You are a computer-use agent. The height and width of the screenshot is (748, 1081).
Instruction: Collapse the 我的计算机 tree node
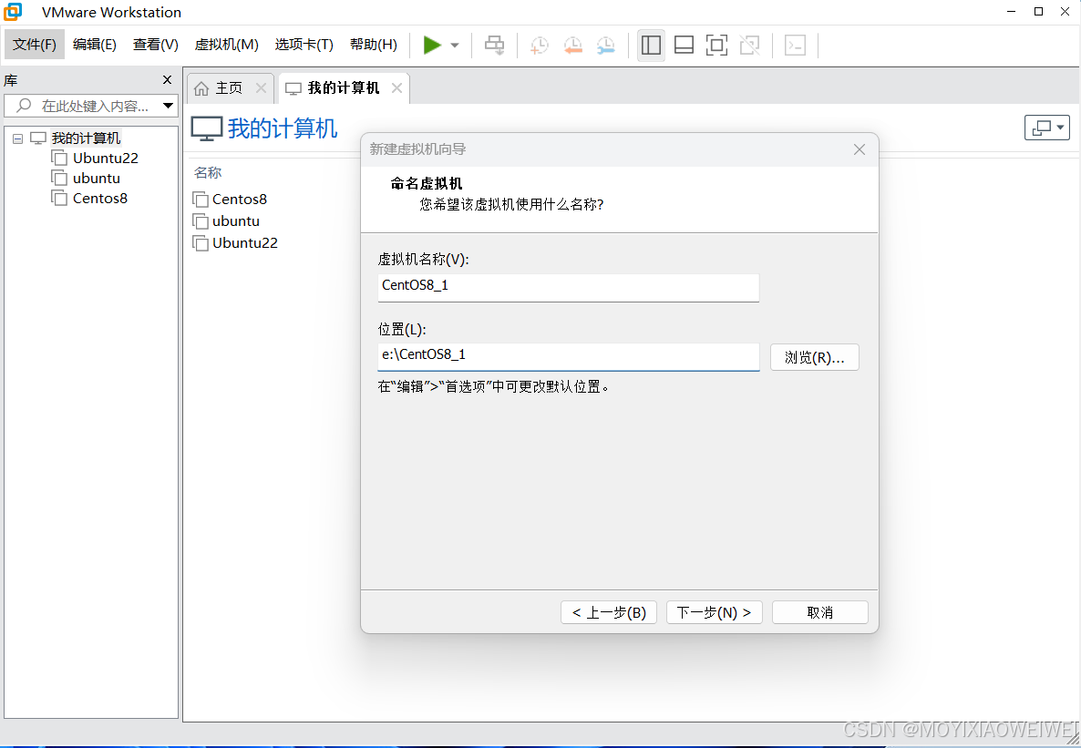pos(16,138)
